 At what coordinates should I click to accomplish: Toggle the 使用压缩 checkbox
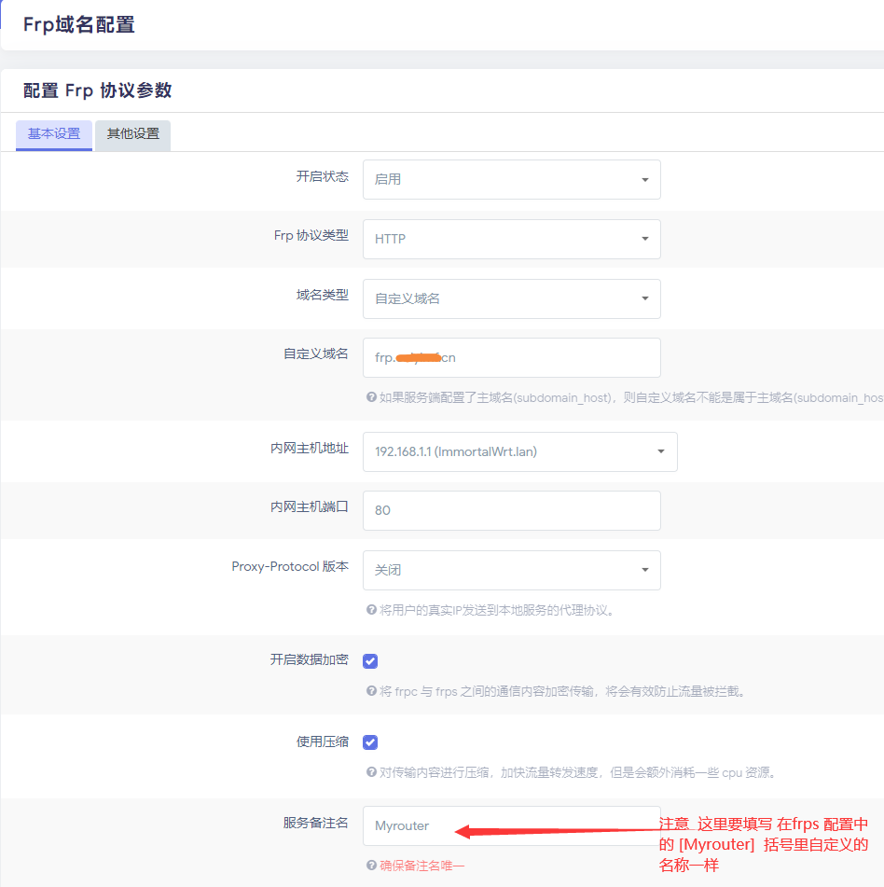click(x=370, y=742)
